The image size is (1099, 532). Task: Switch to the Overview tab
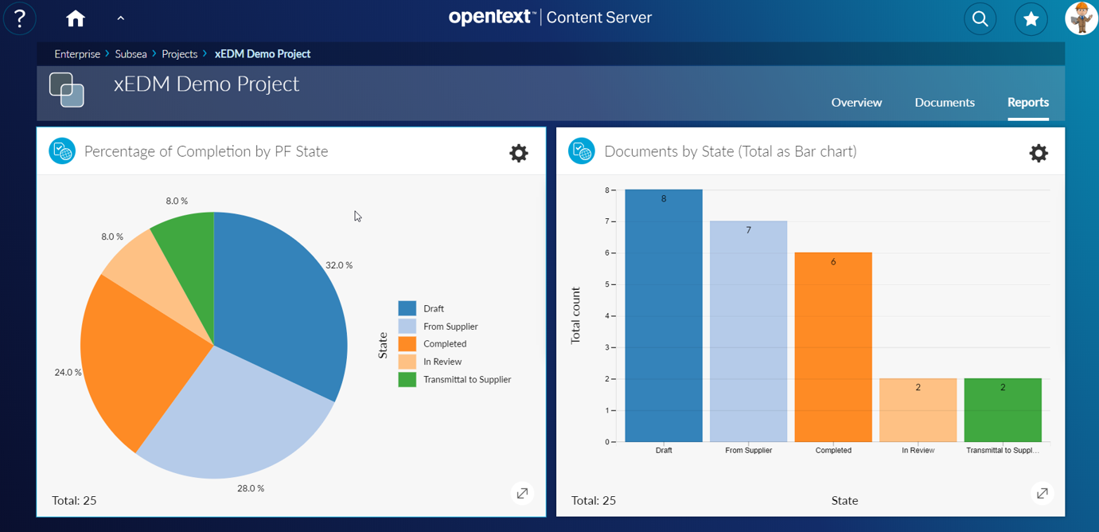856,102
